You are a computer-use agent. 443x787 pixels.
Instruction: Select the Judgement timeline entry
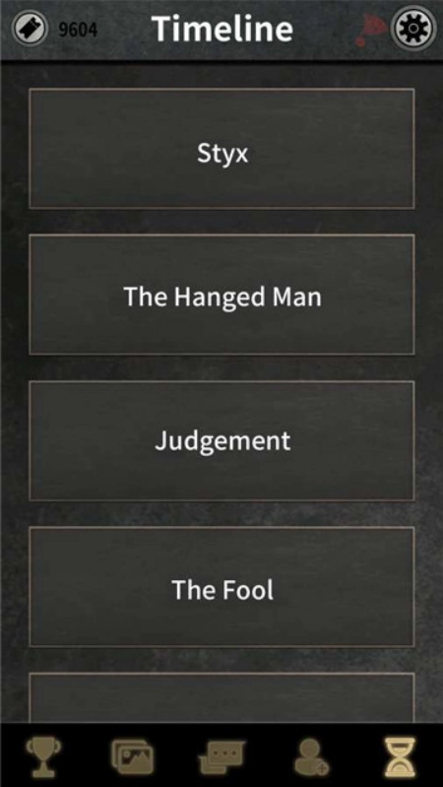click(221, 440)
